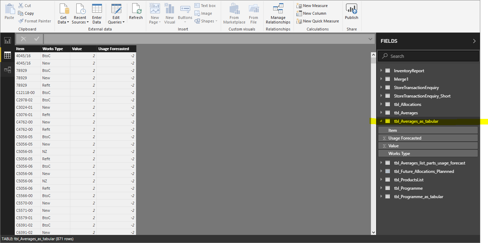Create a New Quick Measure
Image resolution: width=488 pixels, height=243 pixels.
[x=317, y=21]
